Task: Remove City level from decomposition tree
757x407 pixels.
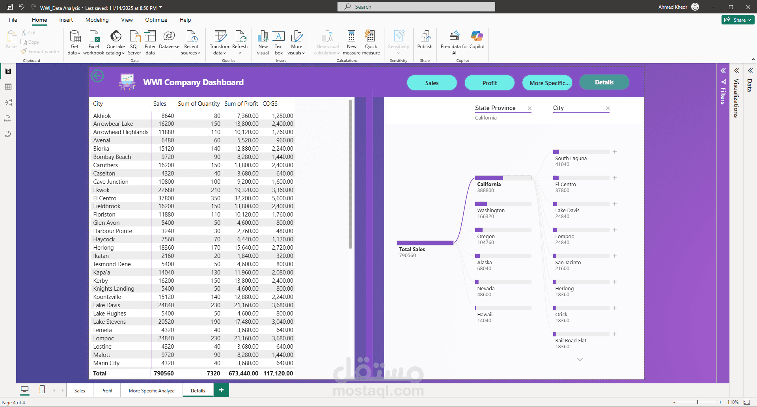Action: pyautogui.click(x=608, y=108)
